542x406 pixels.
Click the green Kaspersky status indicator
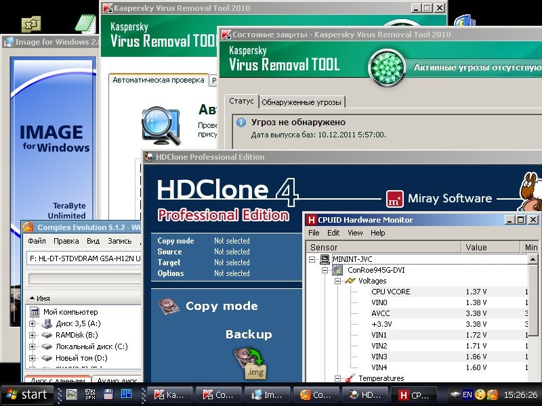[x=387, y=66]
